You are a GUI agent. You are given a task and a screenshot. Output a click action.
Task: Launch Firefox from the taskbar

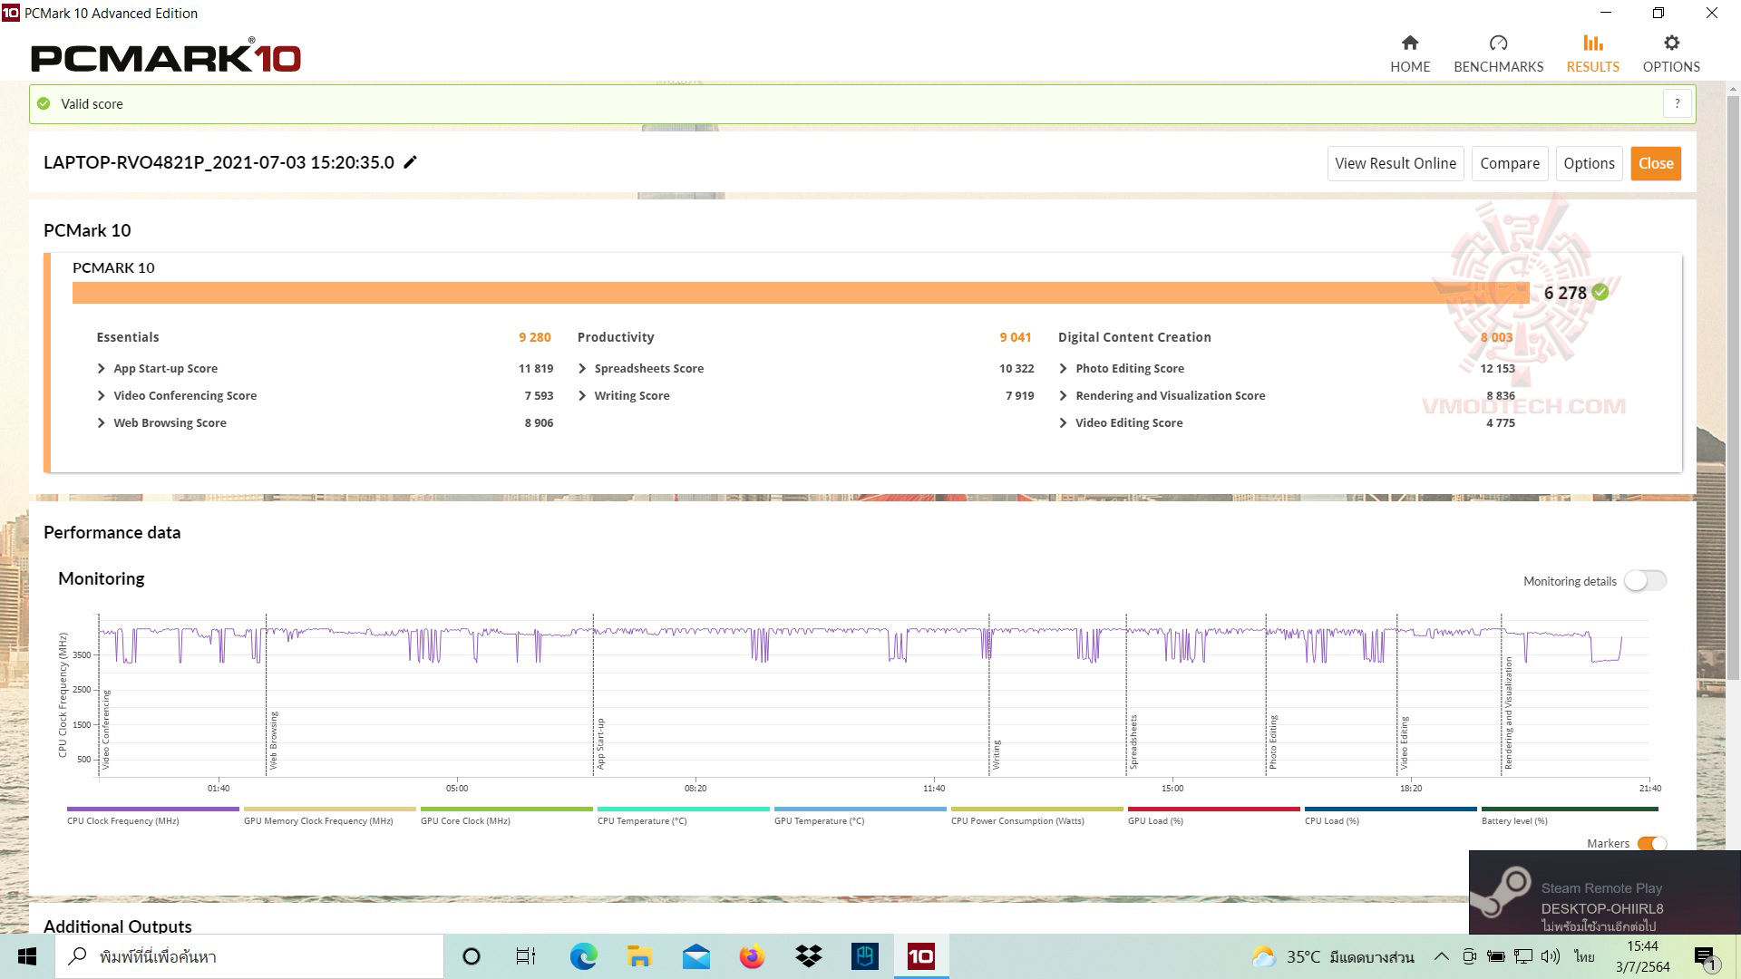pyautogui.click(x=752, y=956)
